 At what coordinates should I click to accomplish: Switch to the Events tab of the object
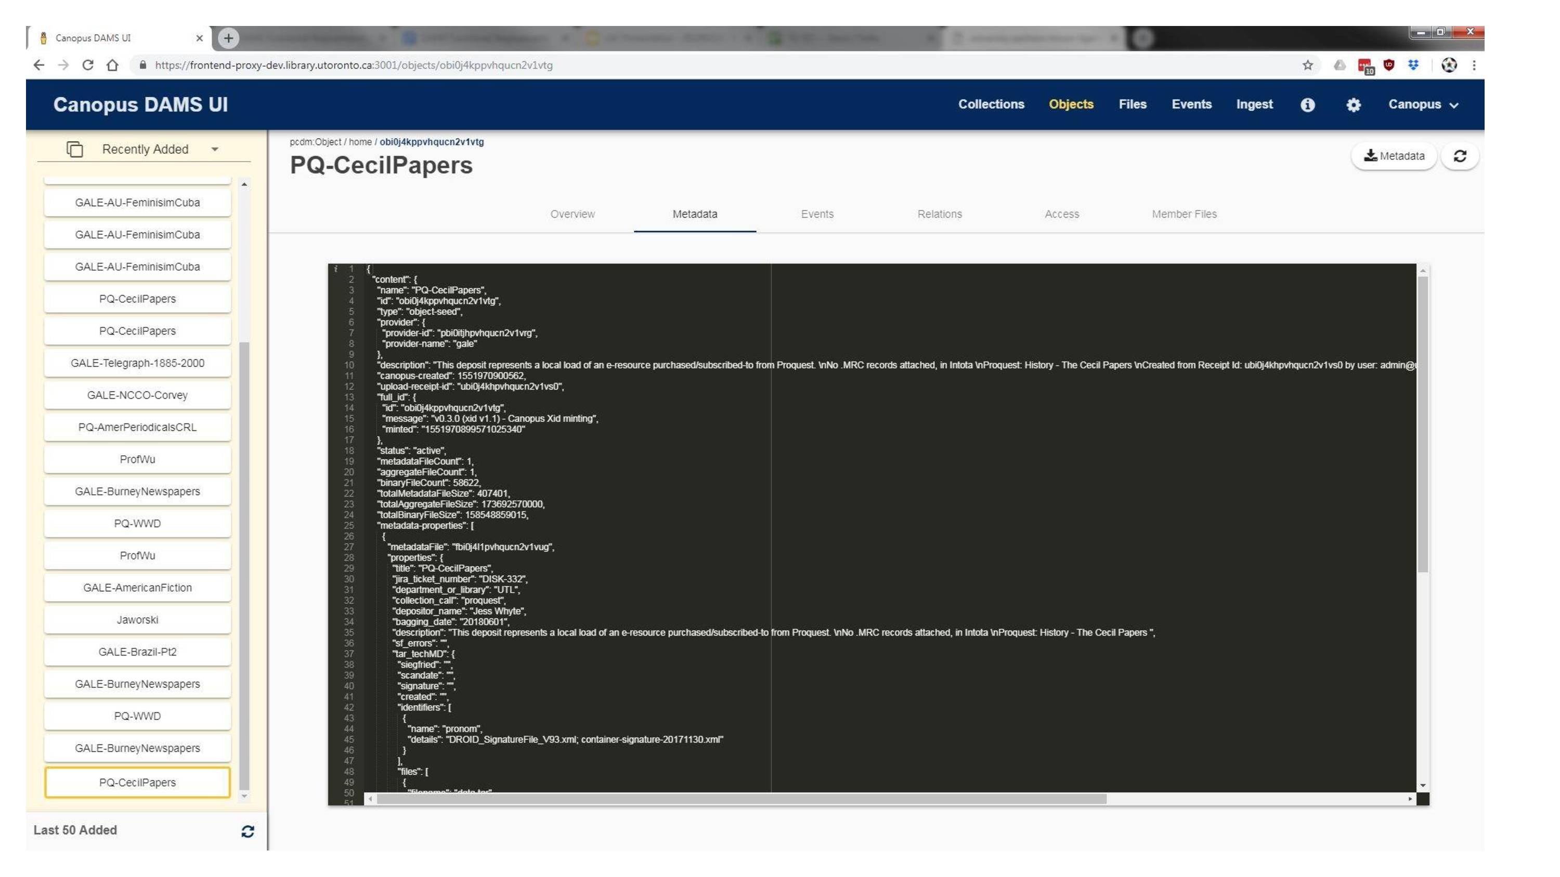click(817, 214)
